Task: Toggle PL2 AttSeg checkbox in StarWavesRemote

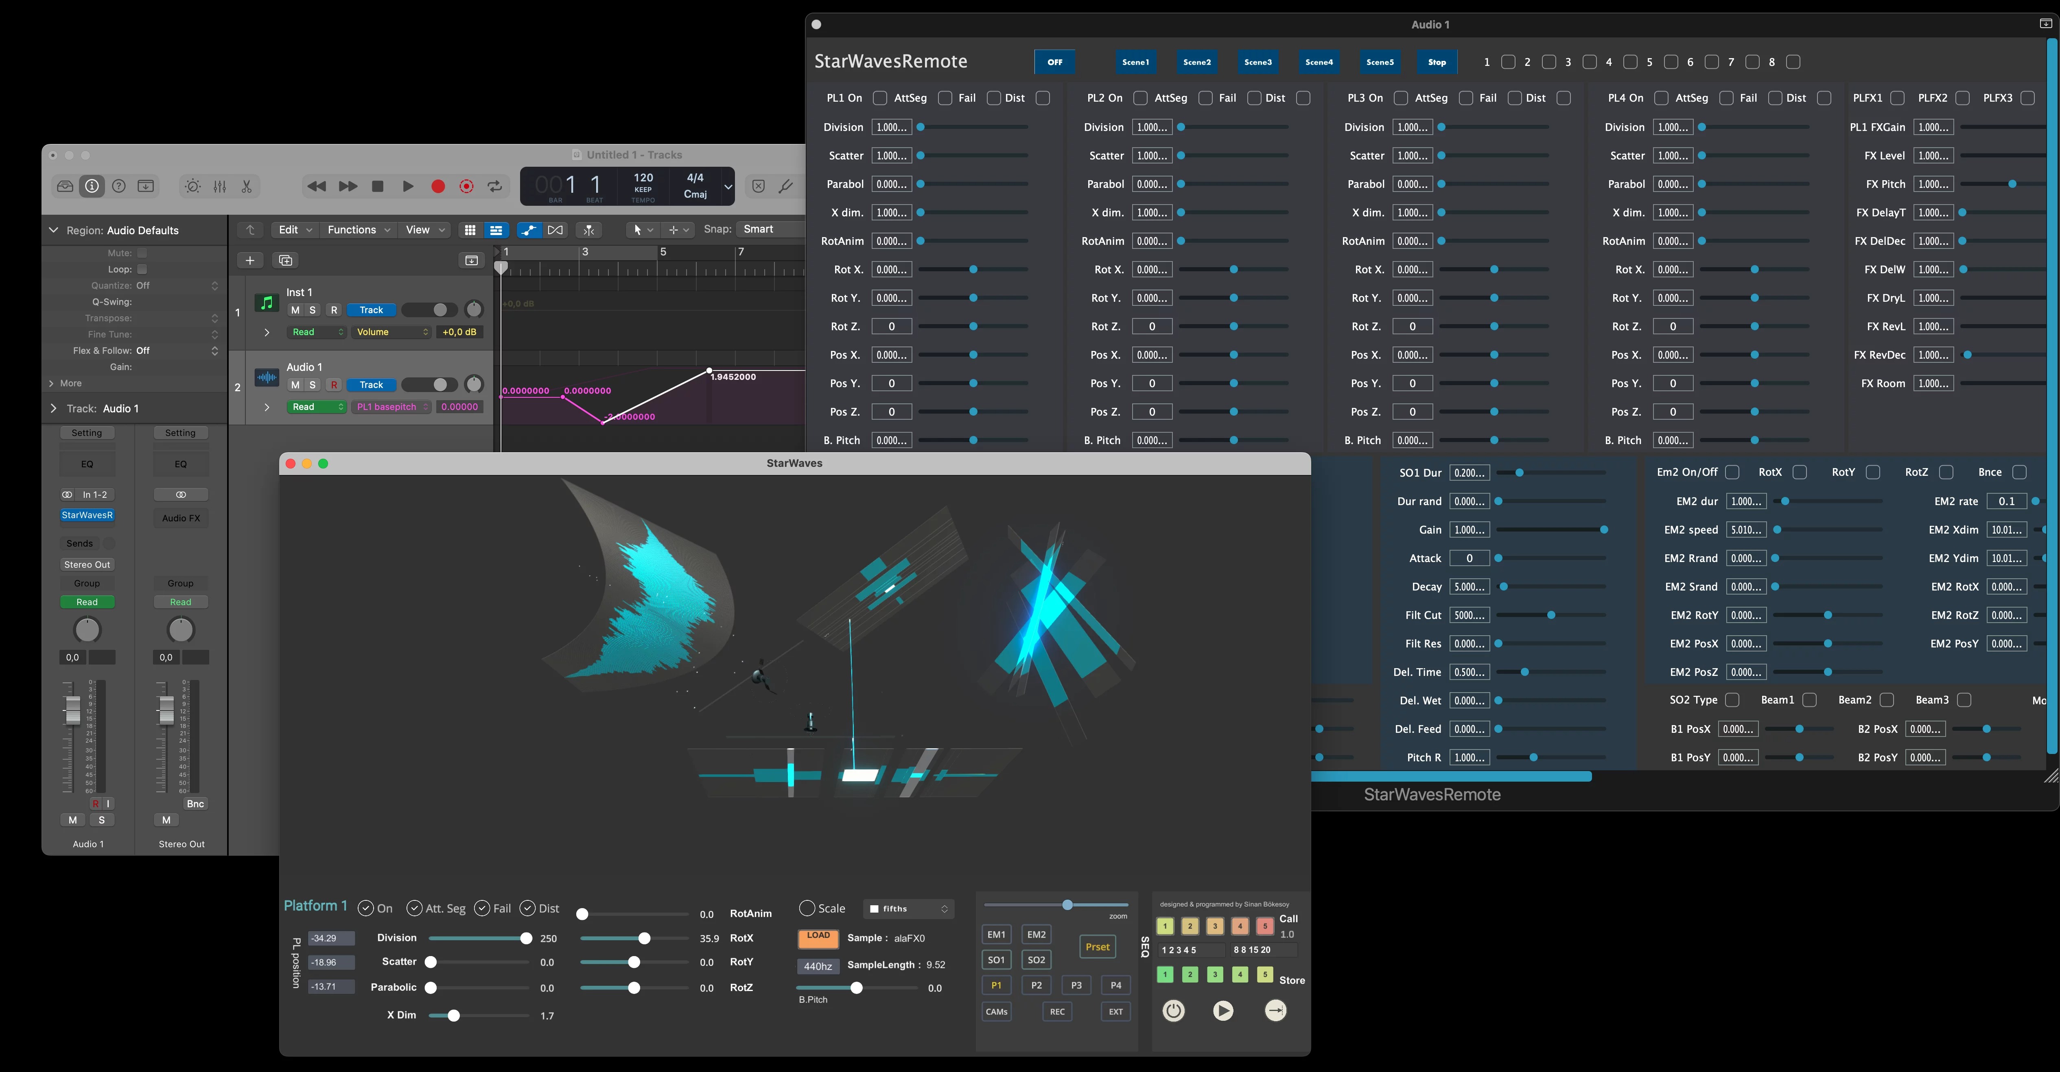Action: click(1205, 98)
